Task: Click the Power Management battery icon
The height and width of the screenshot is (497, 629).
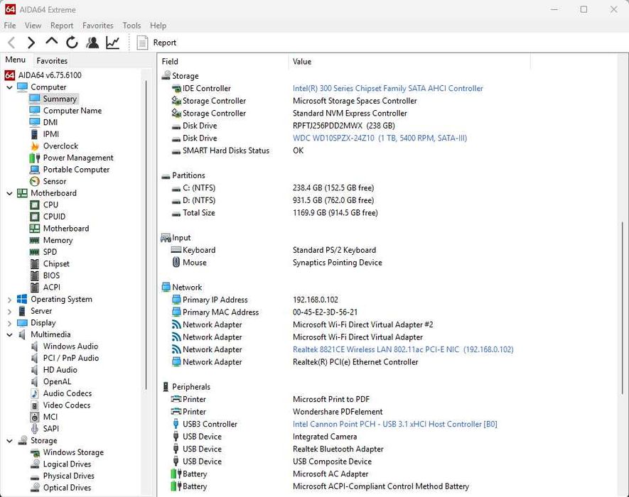Action: coord(35,158)
